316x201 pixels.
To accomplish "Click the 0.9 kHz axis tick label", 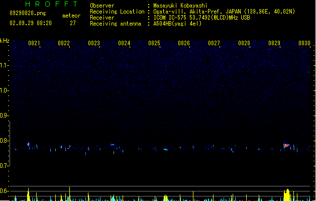I will (x=4, y=116).
